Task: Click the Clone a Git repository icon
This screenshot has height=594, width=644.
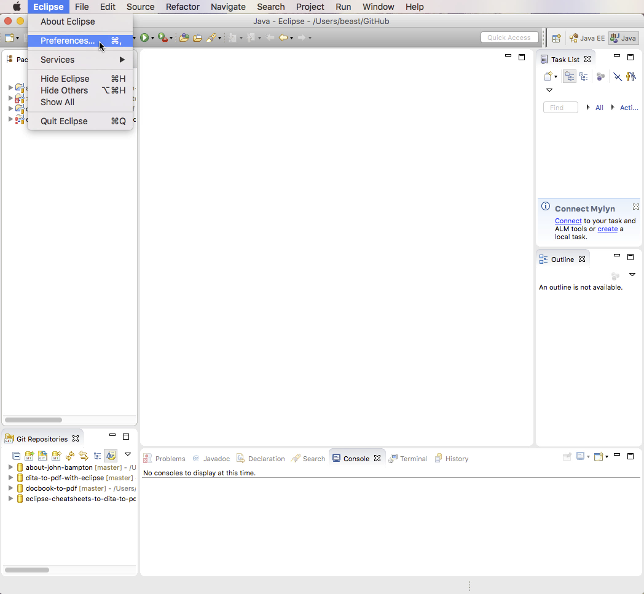Action: 43,456
